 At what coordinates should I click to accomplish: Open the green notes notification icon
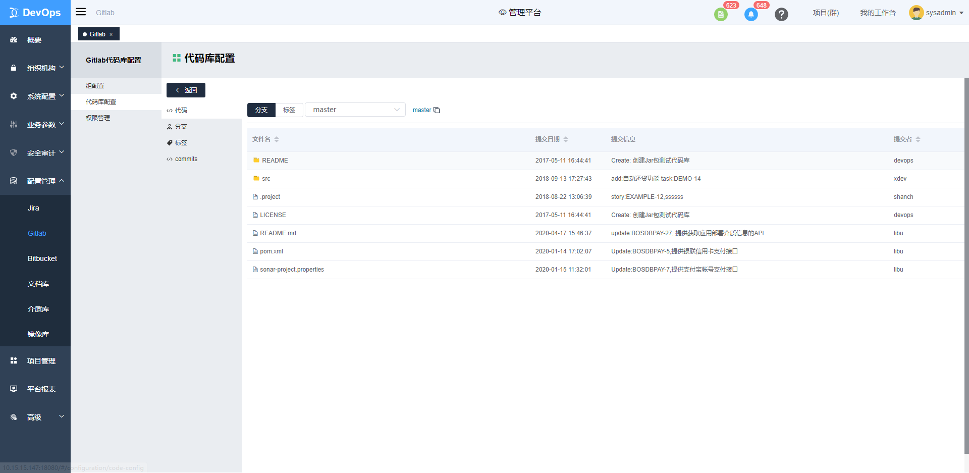tap(721, 15)
